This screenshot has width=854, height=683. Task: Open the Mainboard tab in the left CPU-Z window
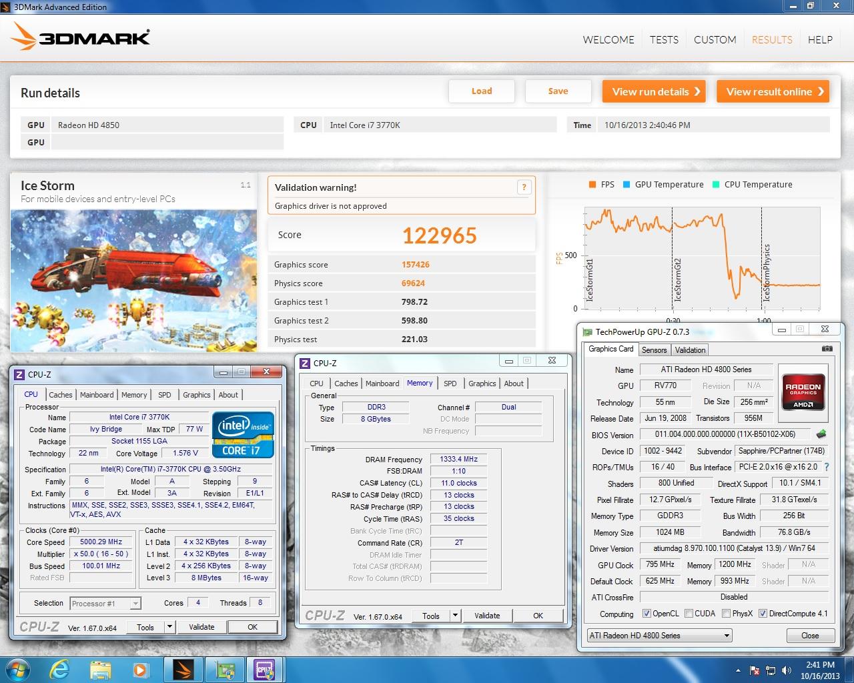tap(97, 395)
